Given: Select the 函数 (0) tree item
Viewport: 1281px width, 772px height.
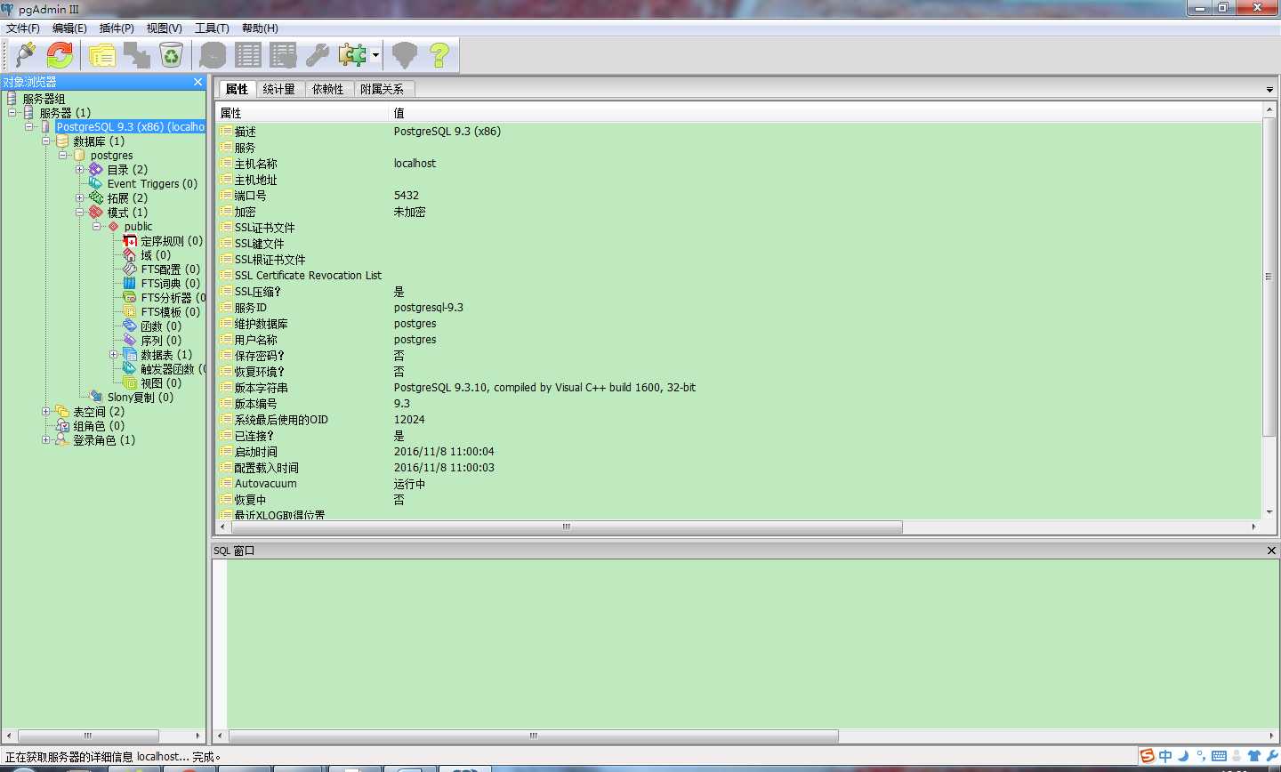Looking at the screenshot, I should tap(161, 326).
